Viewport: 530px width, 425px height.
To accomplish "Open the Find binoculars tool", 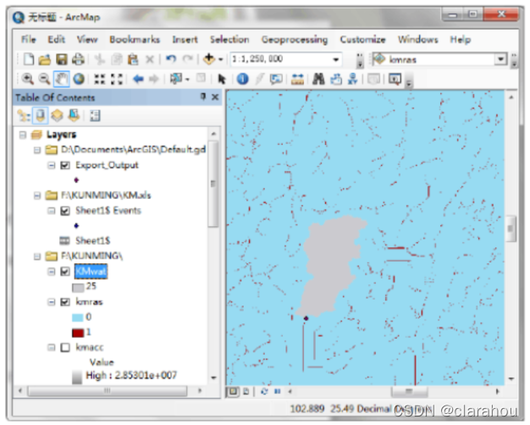I will coord(318,79).
